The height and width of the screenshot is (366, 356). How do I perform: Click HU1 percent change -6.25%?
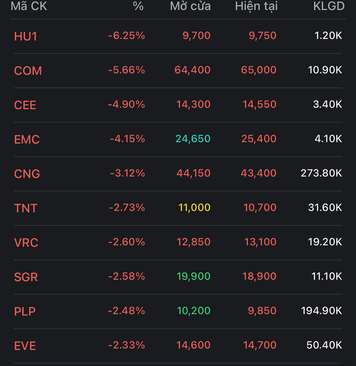pyautogui.click(x=126, y=36)
